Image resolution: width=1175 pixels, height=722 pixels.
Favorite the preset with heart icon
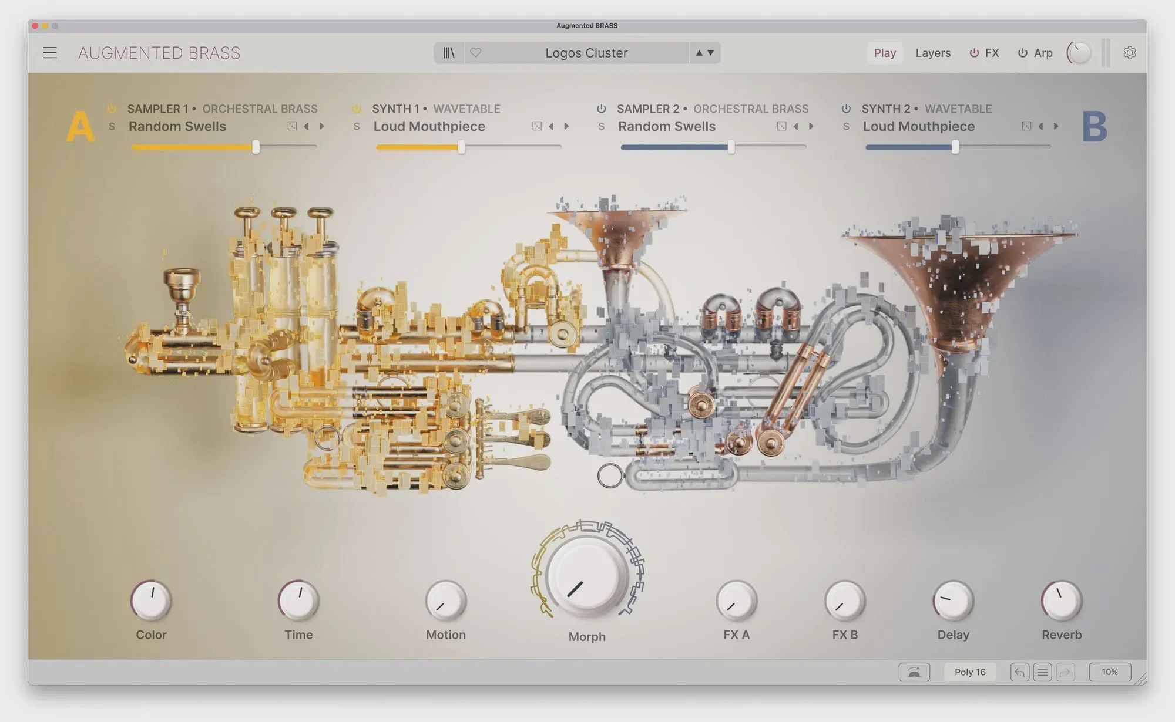476,53
